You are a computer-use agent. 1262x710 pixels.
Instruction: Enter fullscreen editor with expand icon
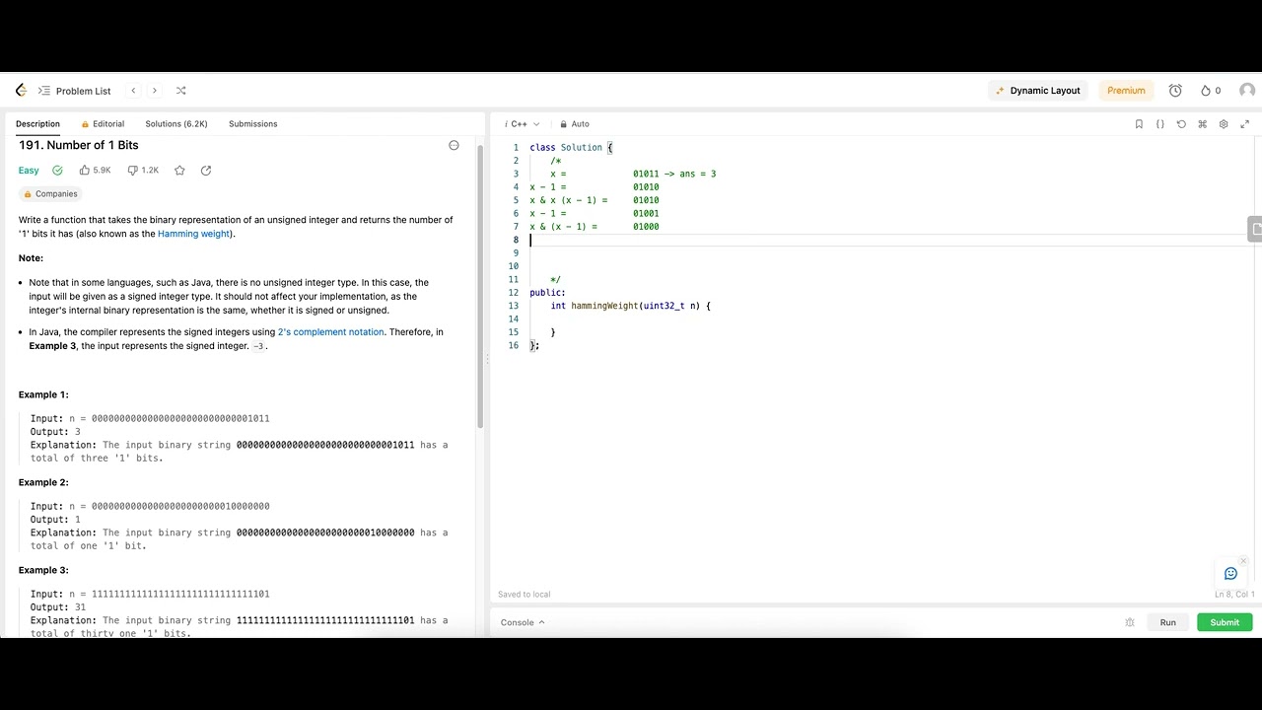point(1244,124)
